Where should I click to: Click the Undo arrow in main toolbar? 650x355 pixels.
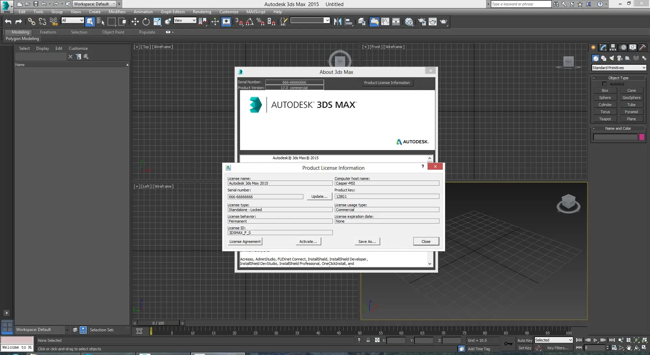pos(8,22)
